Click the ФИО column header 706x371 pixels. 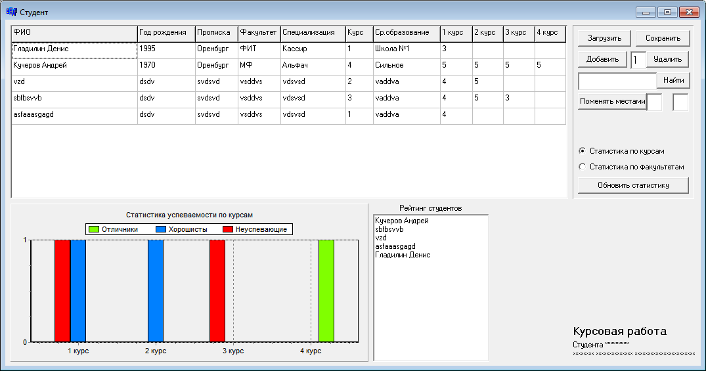[x=74, y=33]
